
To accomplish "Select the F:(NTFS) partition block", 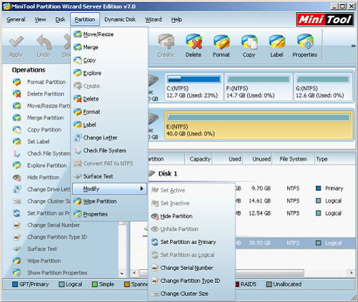I will coord(259,87).
